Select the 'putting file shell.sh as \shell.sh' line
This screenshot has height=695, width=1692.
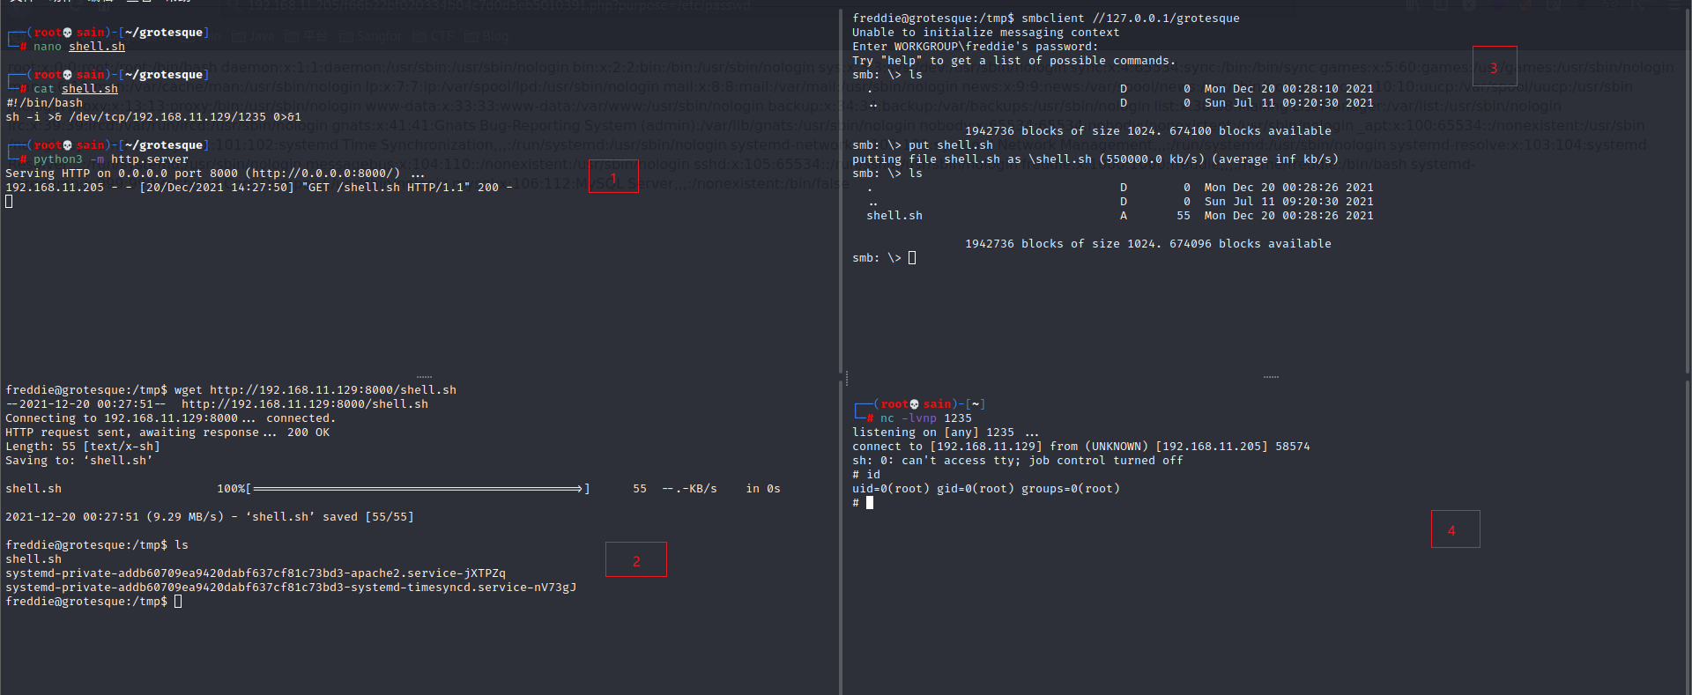(x=1095, y=159)
